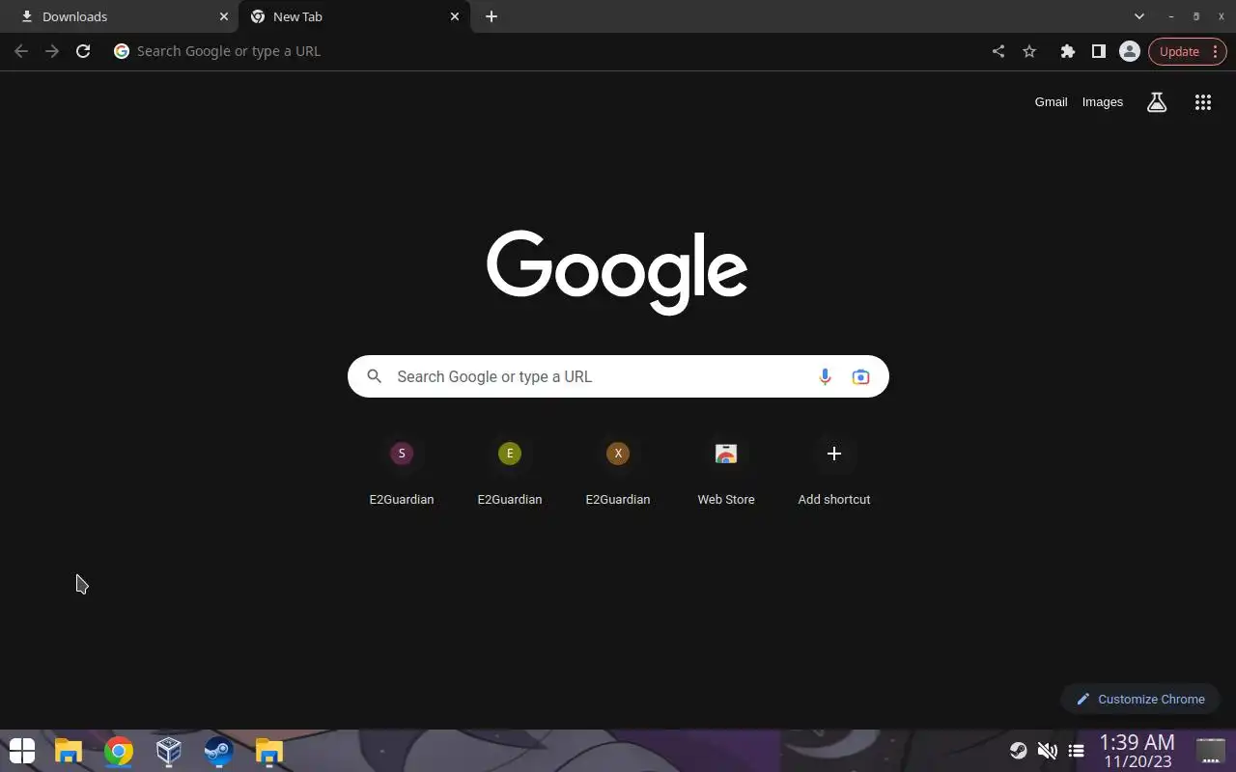
Task: Show desktop using the far-right taskbar button
Action: click(x=1210, y=751)
